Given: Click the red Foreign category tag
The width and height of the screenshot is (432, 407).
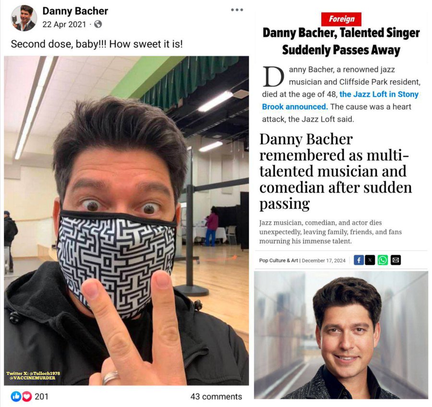Looking at the screenshot, I should click(341, 19).
